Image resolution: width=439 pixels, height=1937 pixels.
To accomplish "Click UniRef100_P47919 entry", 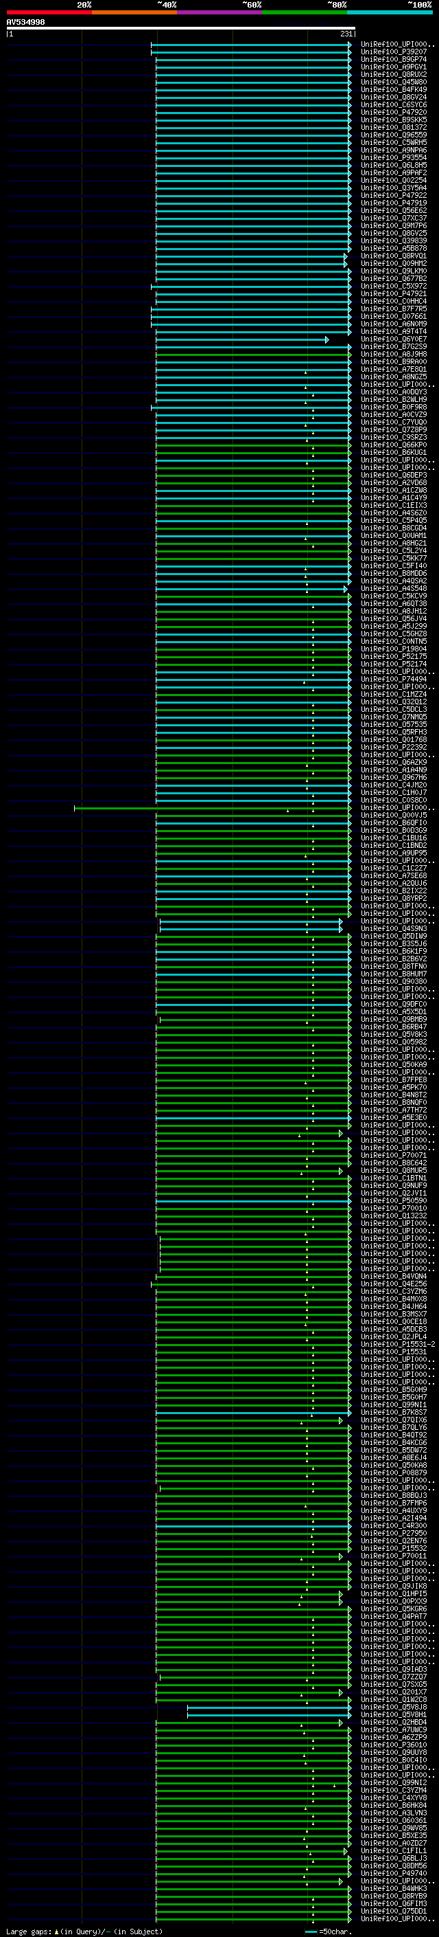I will [x=393, y=203].
